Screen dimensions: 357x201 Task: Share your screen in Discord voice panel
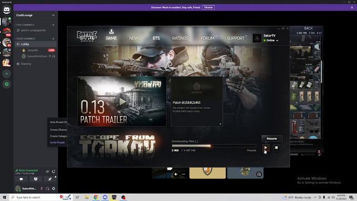(x=36, y=179)
